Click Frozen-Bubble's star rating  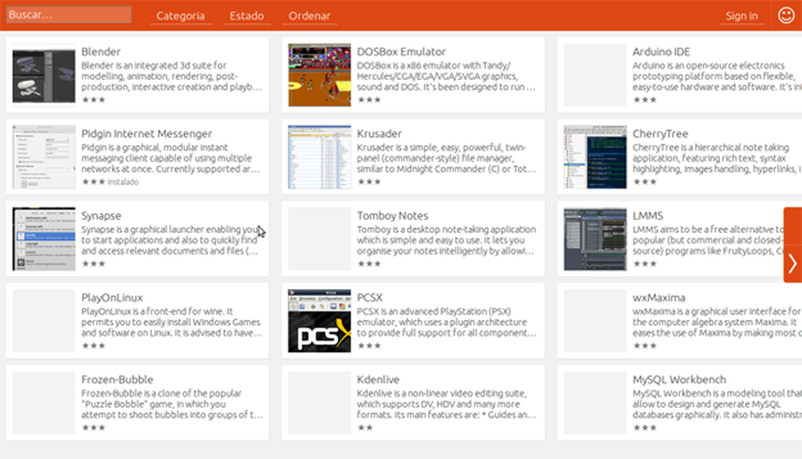94,427
